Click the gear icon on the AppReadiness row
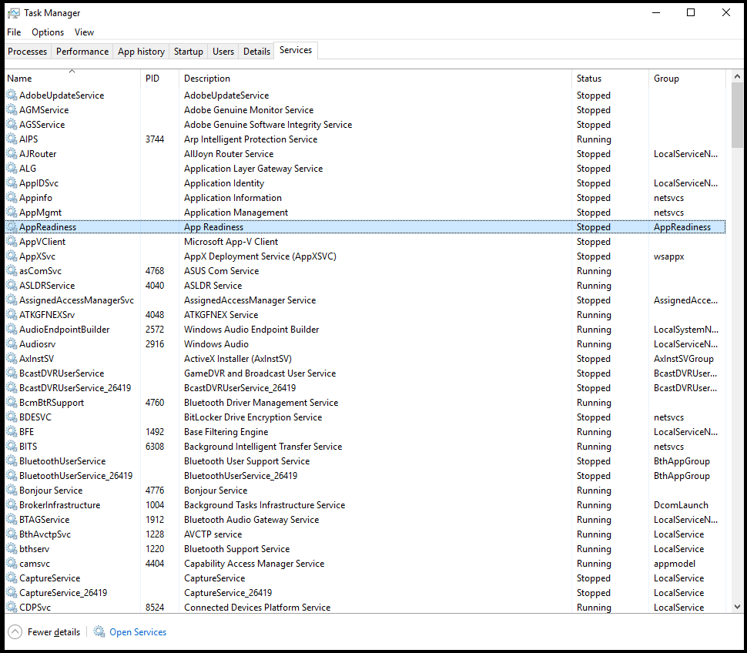This screenshot has height=653, width=747. (11, 226)
